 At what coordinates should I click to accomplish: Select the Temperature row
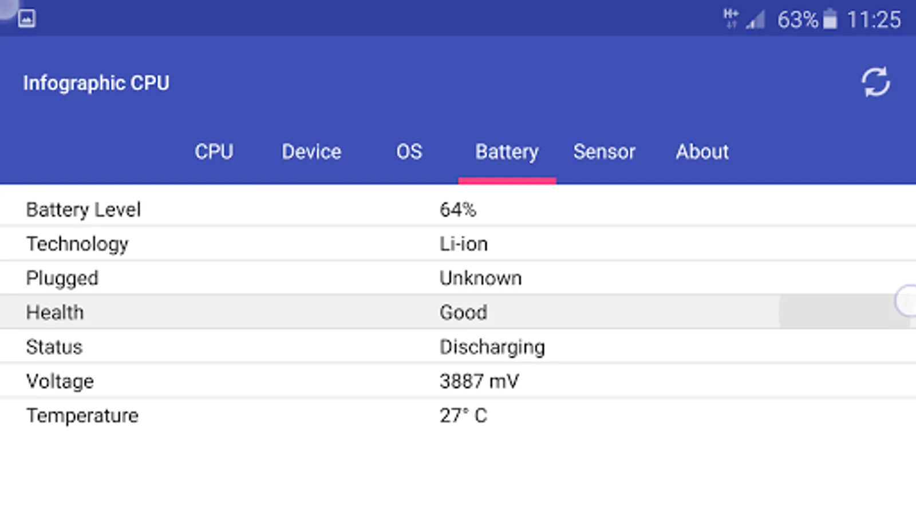[x=458, y=415]
